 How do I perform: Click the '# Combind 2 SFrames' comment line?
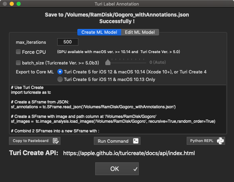click(55, 131)
